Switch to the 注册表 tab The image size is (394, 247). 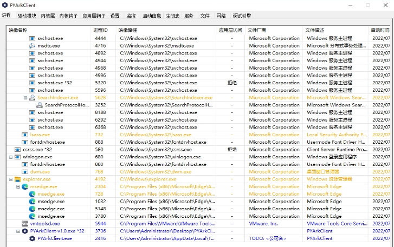[x=173, y=16]
